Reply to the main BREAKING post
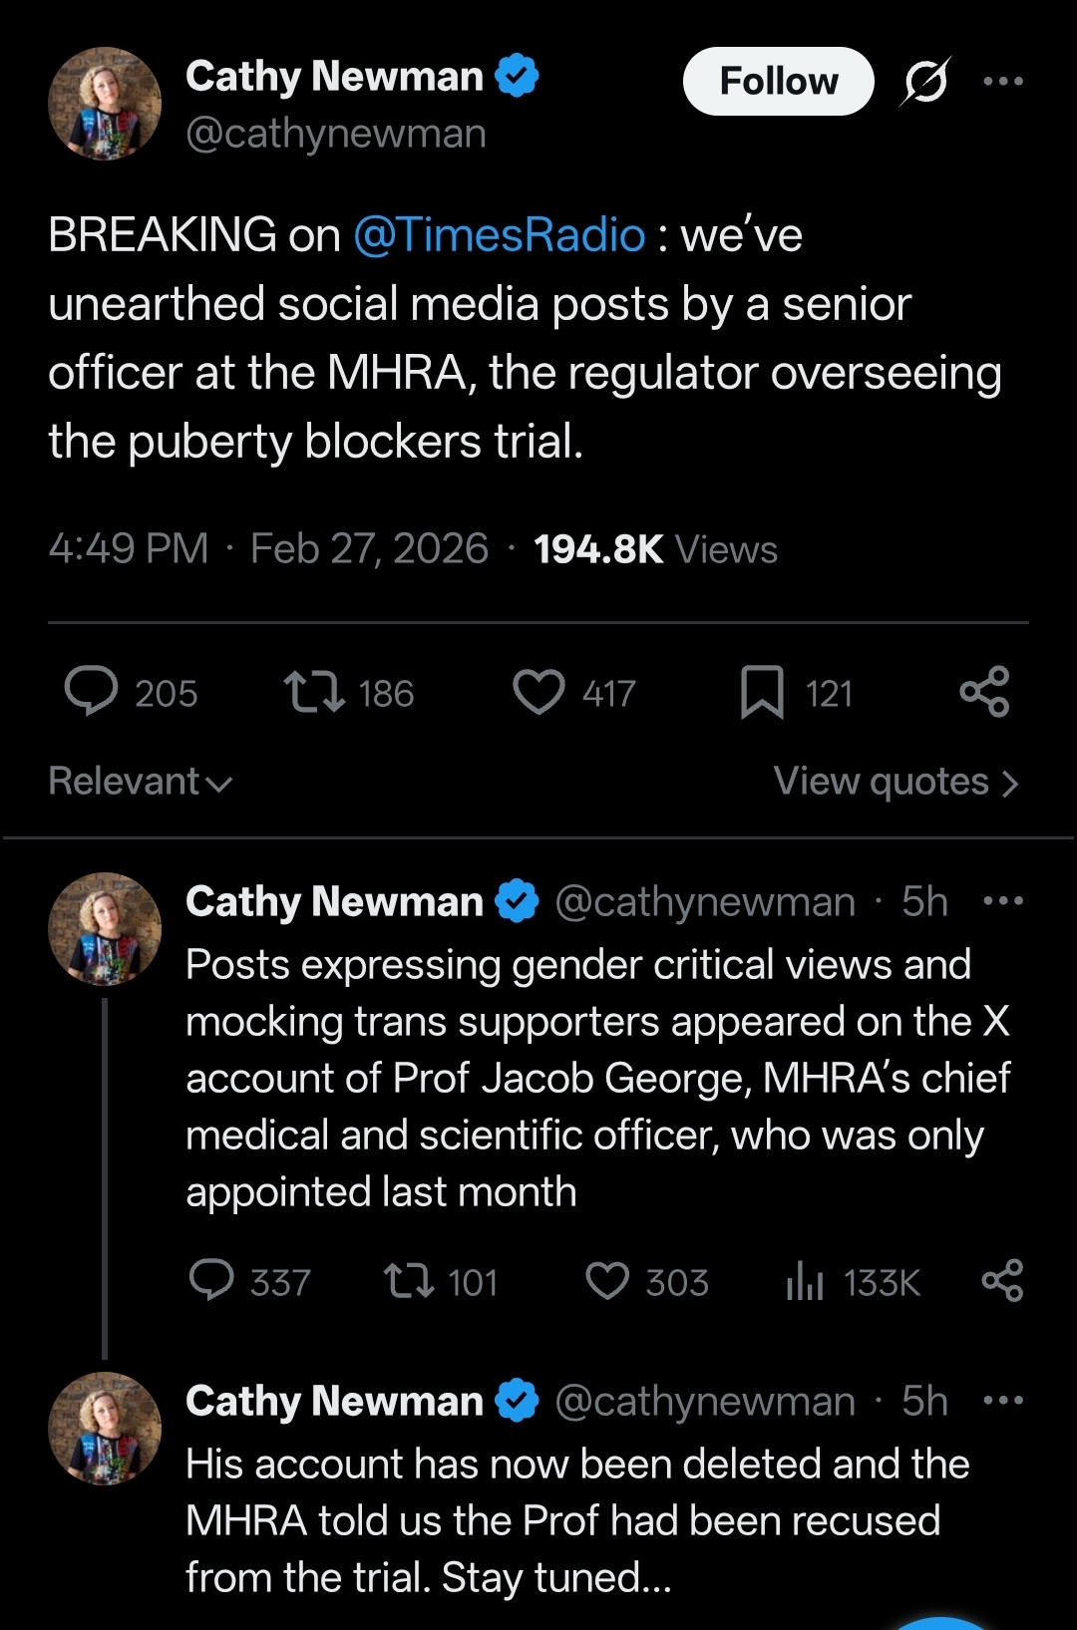This screenshot has width=1077, height=1630. 92,692
